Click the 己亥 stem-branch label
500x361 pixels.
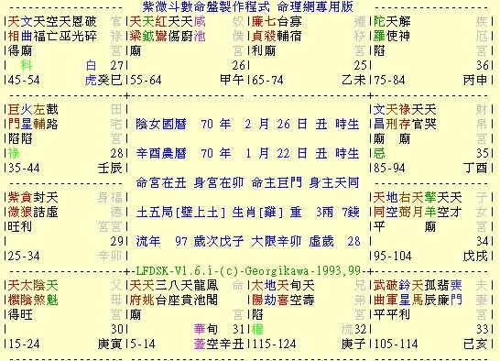pyautogui.click(x=475, y=345)
